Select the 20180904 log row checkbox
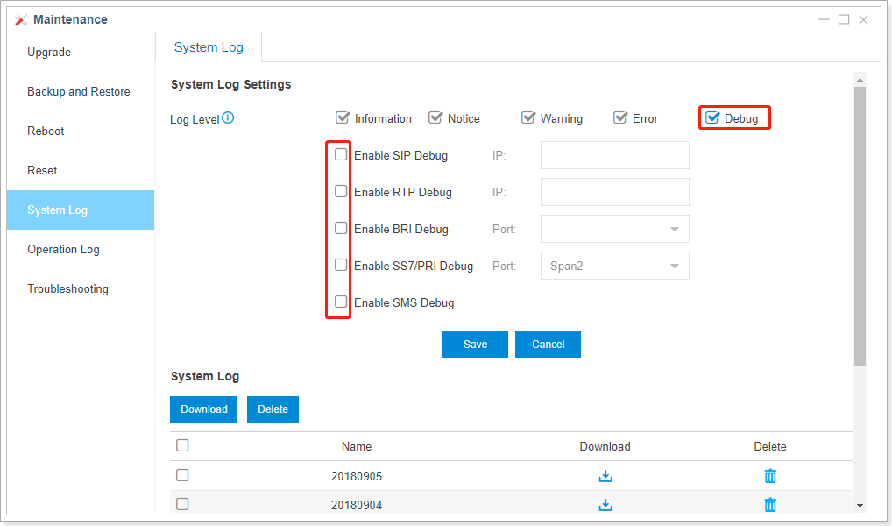This screenshot has width=892, height=526. click(x=182, y=504)
